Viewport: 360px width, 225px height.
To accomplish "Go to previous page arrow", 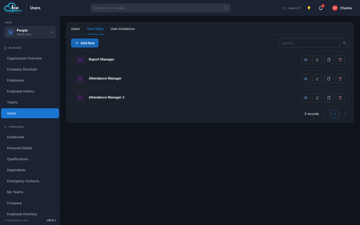I will coord(325,114).
